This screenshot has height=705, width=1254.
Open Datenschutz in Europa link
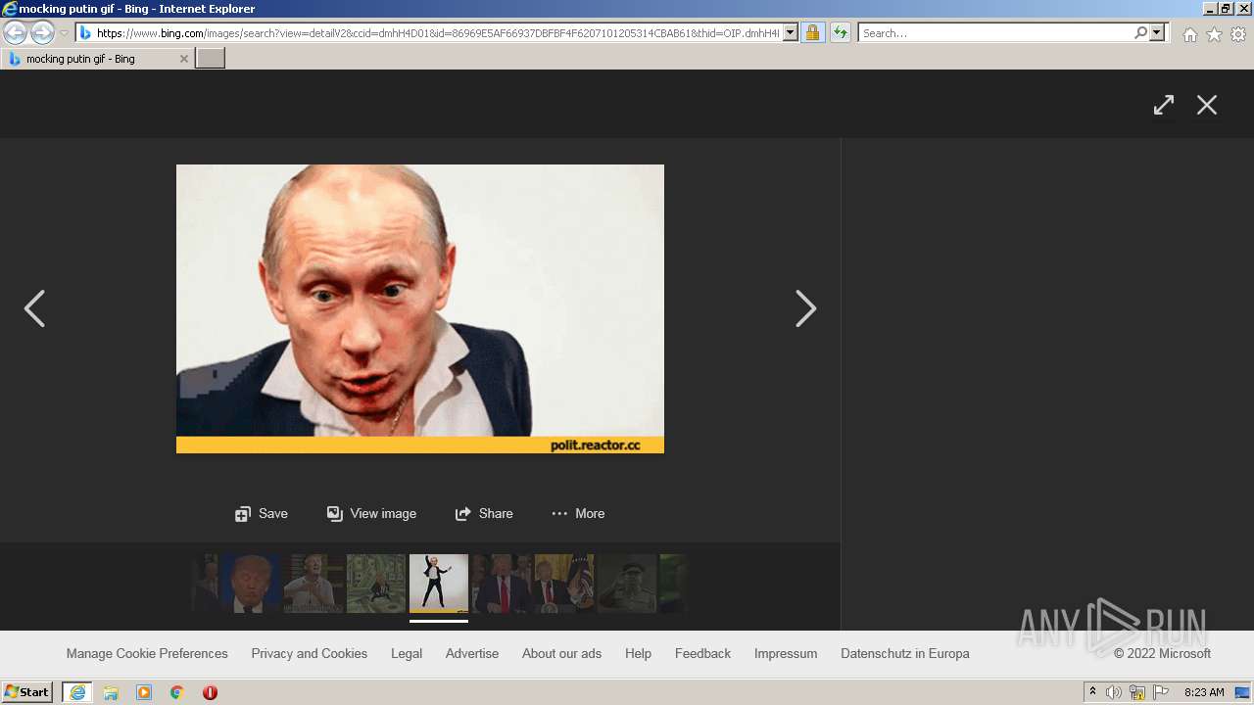tap(905, 653)
